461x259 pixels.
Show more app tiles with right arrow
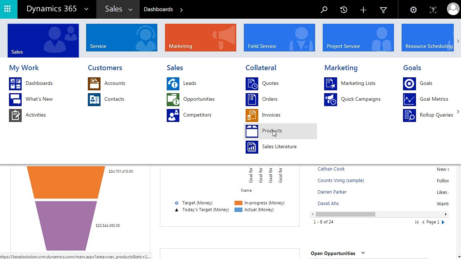458,41
